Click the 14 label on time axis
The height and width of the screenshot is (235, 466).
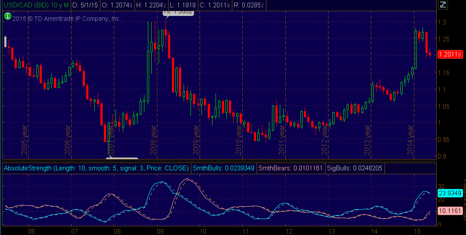click(374, 231)
